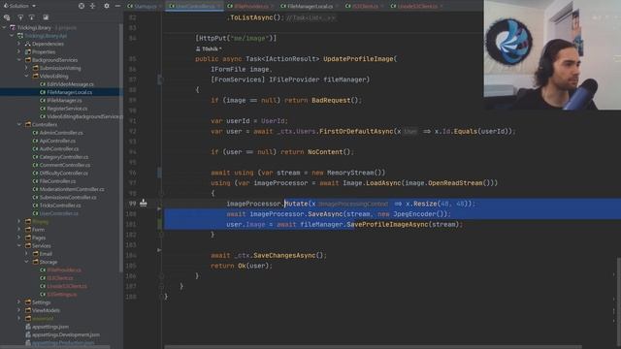The width and height of the screenshot is (621, 349).
Task: Open ModerationItemController.cs file
Action: point(72,189)
